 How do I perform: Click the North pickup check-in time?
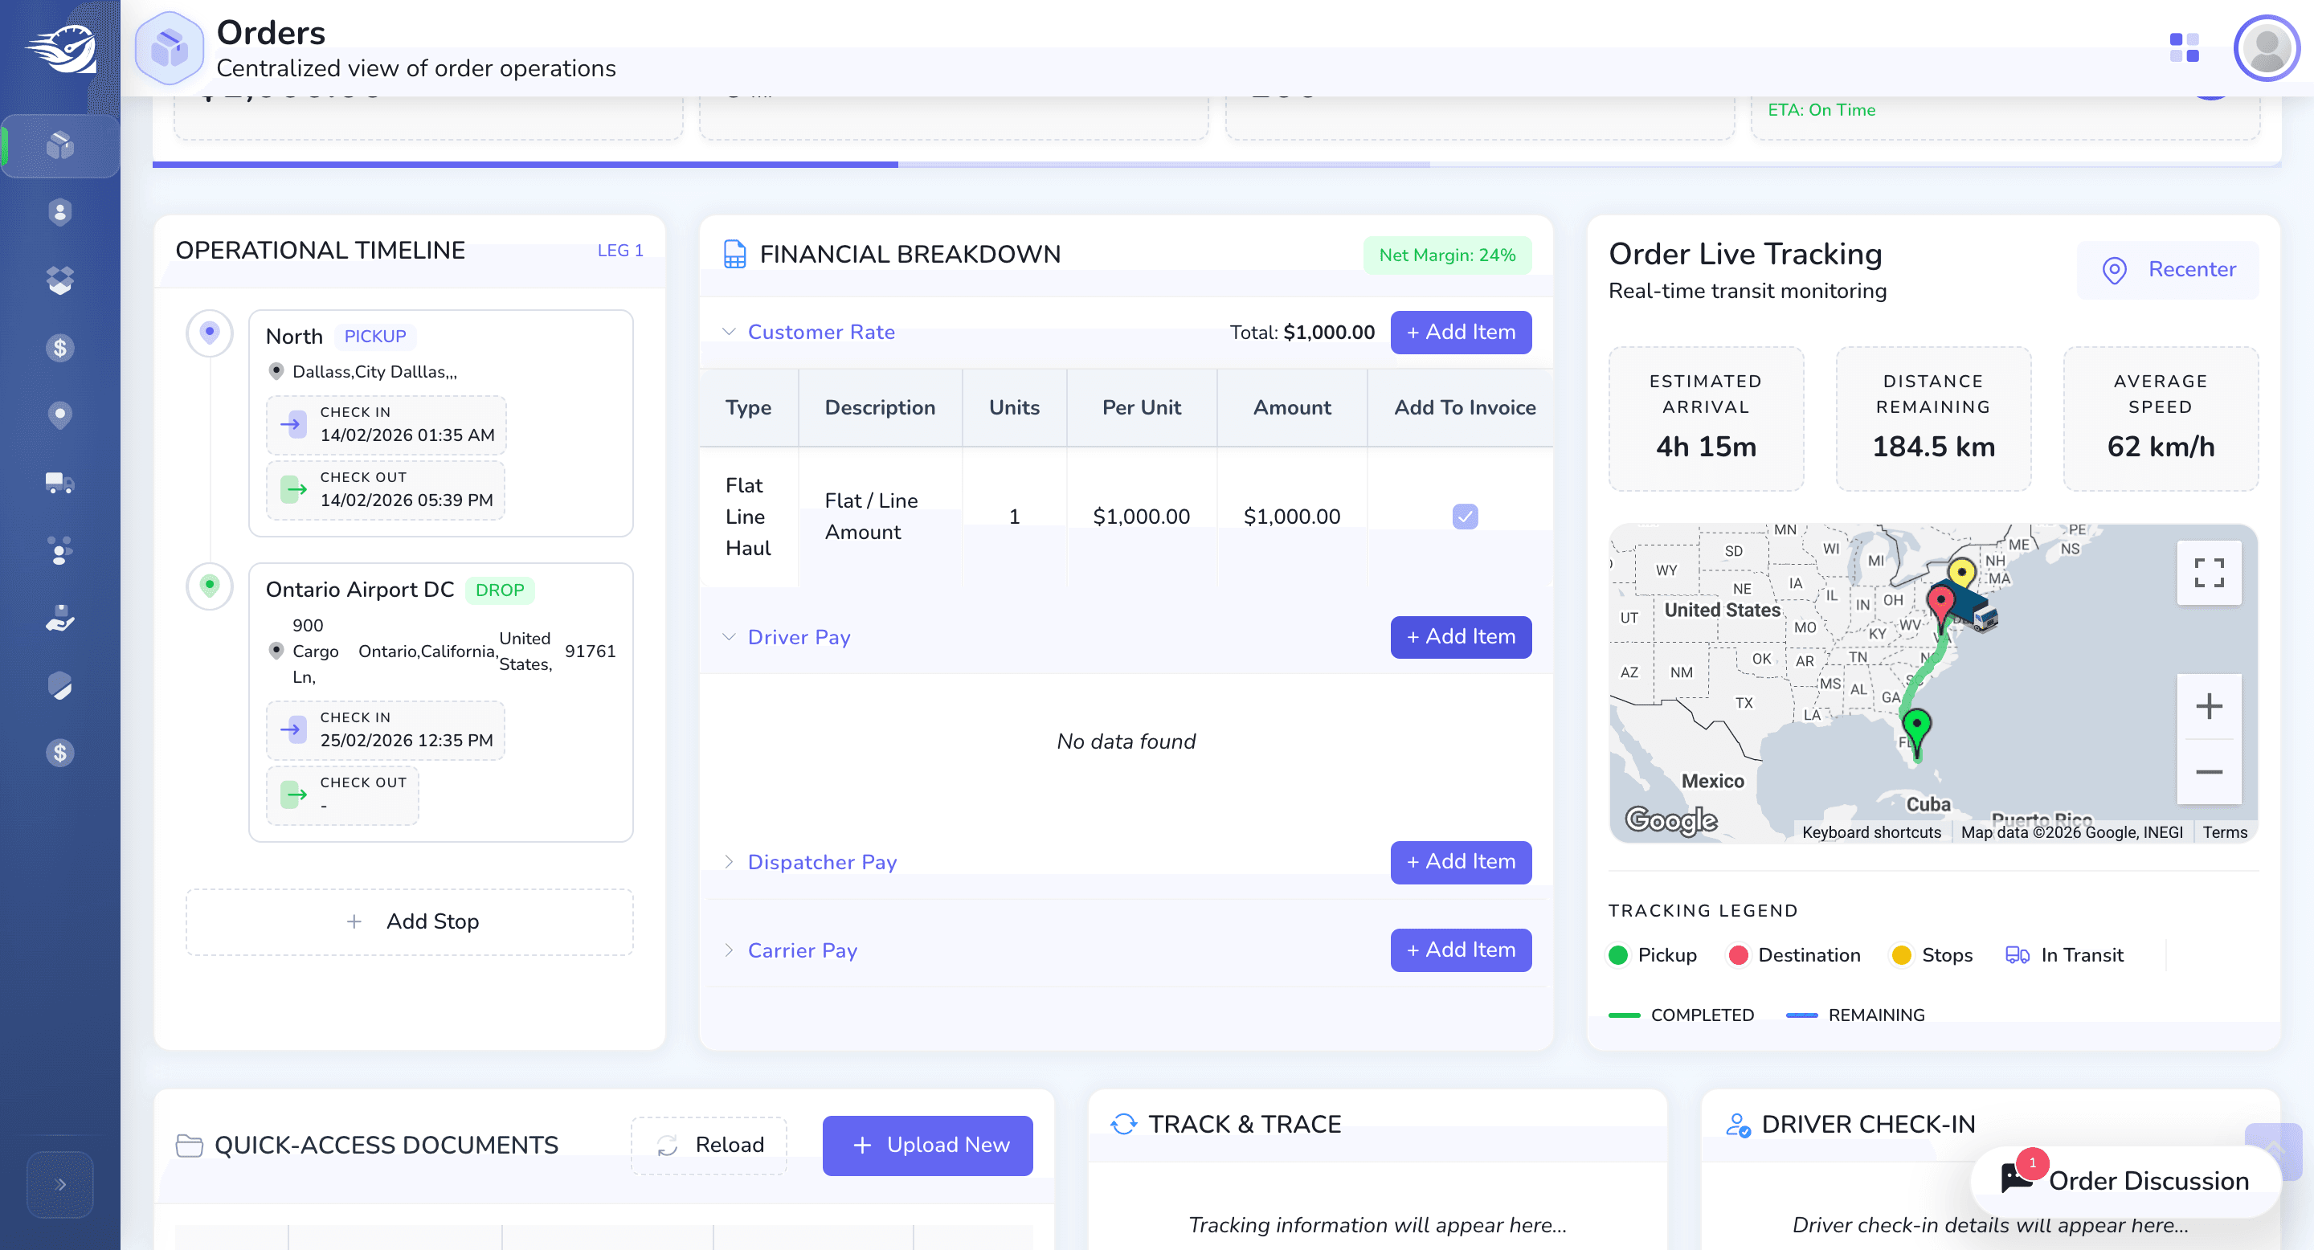[386, 425]
